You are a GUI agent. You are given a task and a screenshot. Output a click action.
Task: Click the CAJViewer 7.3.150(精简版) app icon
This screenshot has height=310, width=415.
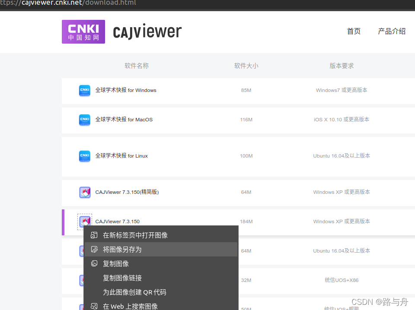coord(85,192)
